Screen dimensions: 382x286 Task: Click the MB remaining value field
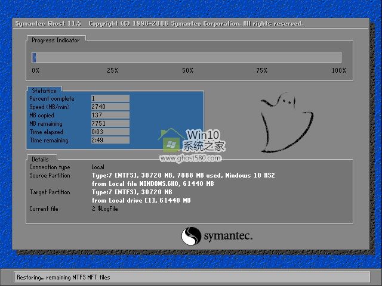(x=110, y=123)
